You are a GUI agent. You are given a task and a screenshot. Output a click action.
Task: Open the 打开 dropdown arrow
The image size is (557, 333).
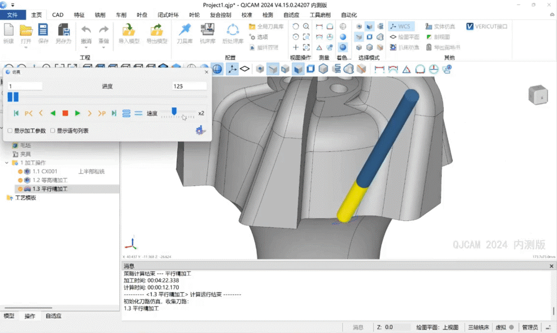(x=26, y=47)
